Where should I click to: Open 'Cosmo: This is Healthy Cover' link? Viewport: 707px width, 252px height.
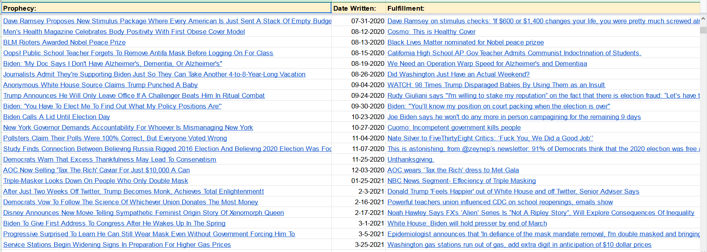pos(431,32)
